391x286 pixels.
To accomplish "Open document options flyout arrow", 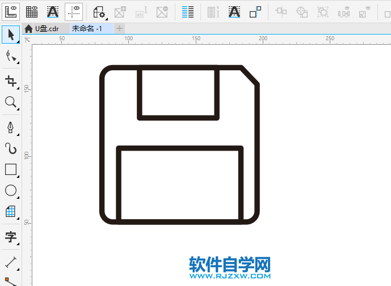I will [107, 19].
